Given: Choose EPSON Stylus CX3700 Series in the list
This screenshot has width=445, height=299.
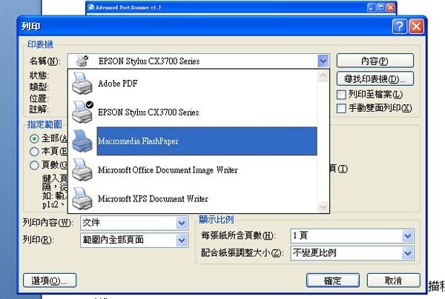Looking at the screenshot, I should click(194, 112).
